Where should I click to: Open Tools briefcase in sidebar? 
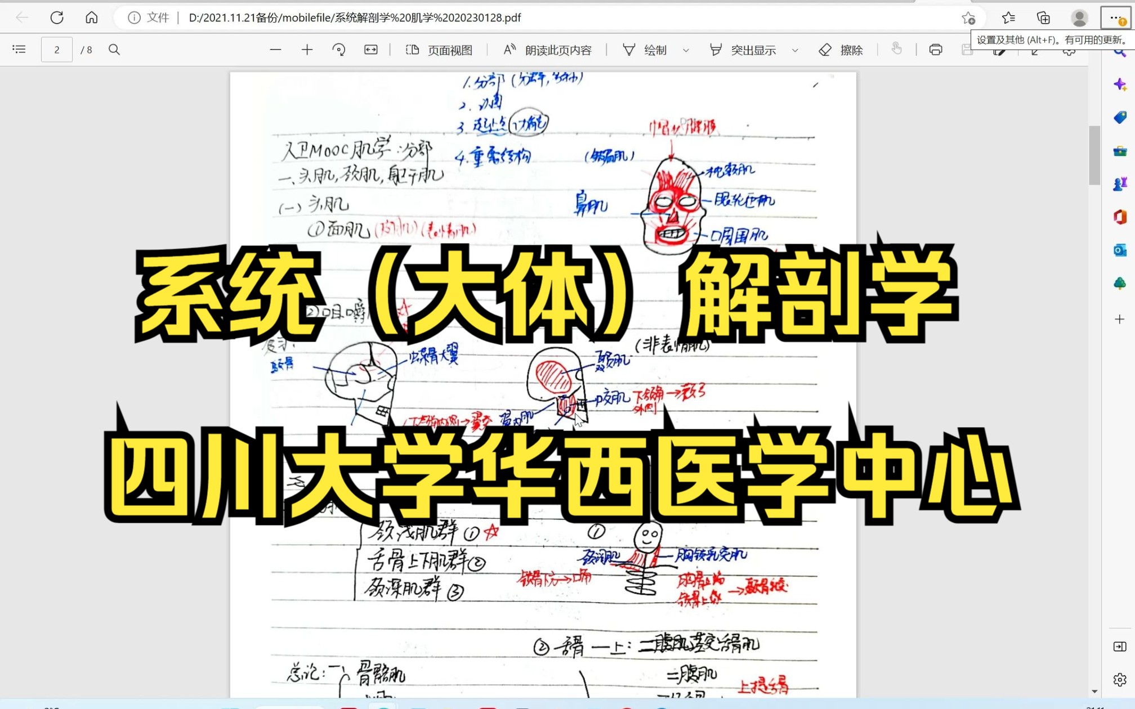(x=1120, y=151)
